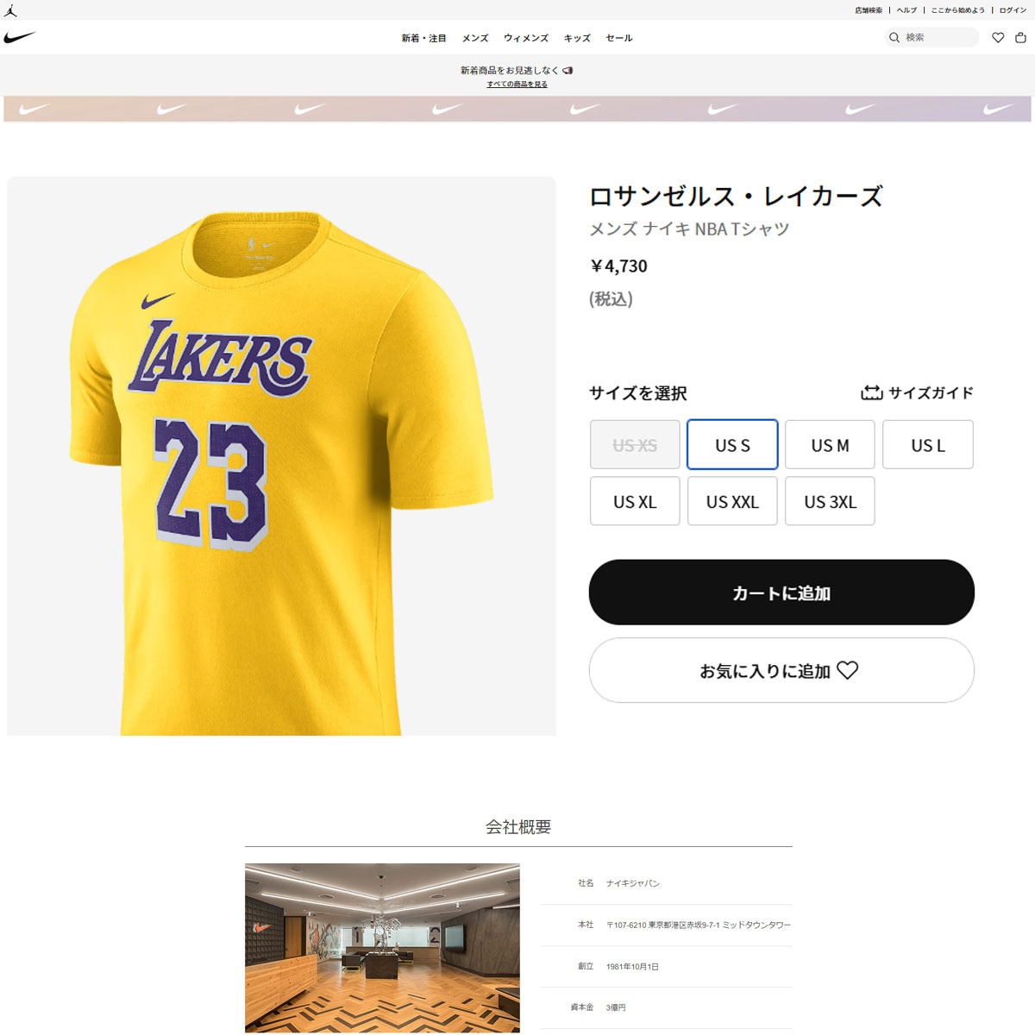Open the セール menu
This screenshot has width=1035, height=1035.
(x=619, y=38)
